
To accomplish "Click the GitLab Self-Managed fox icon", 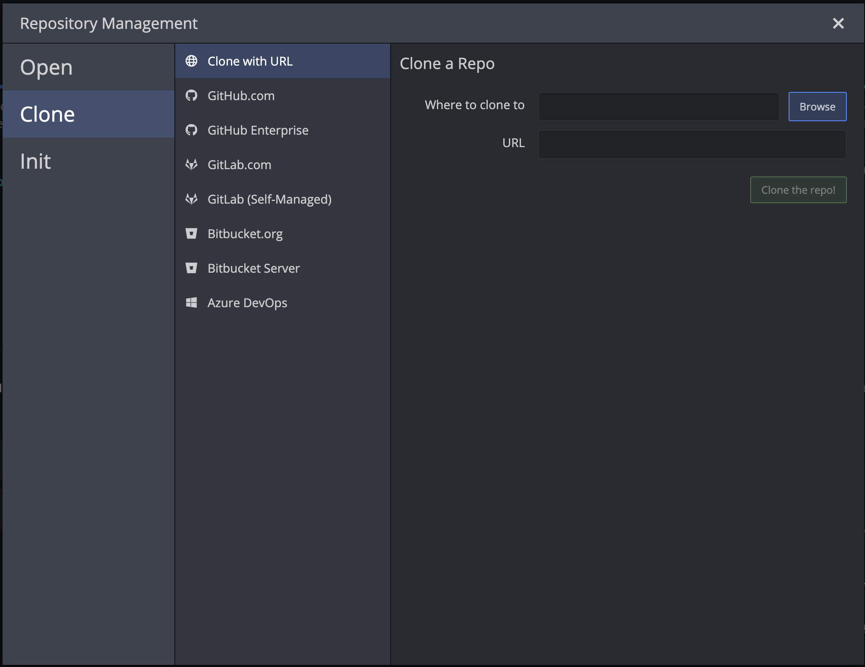I will pos(191,199).
